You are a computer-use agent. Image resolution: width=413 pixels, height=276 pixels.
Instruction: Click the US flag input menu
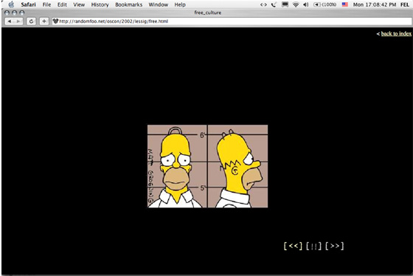pyautogui.click(x=345, y=4)
